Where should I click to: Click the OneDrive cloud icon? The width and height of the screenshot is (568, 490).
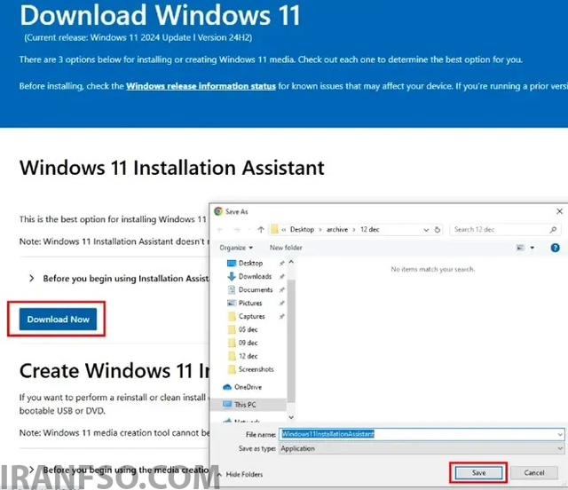pyautogui.click(x=227, y=387)
